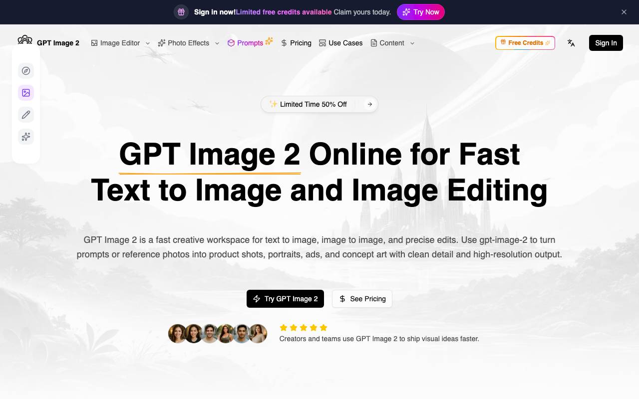Image resolution: width=639 pixels, height=399 pixels.
Task: Close the sign-in promo banner
Action: pos(624,12)
